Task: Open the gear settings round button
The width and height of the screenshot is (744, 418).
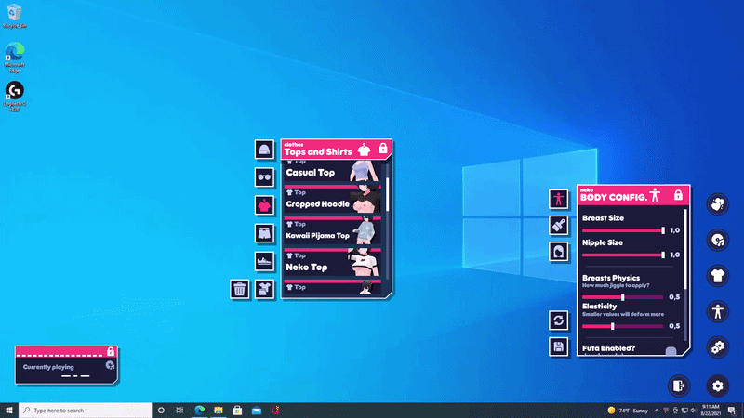Action: tap(717, 385)
